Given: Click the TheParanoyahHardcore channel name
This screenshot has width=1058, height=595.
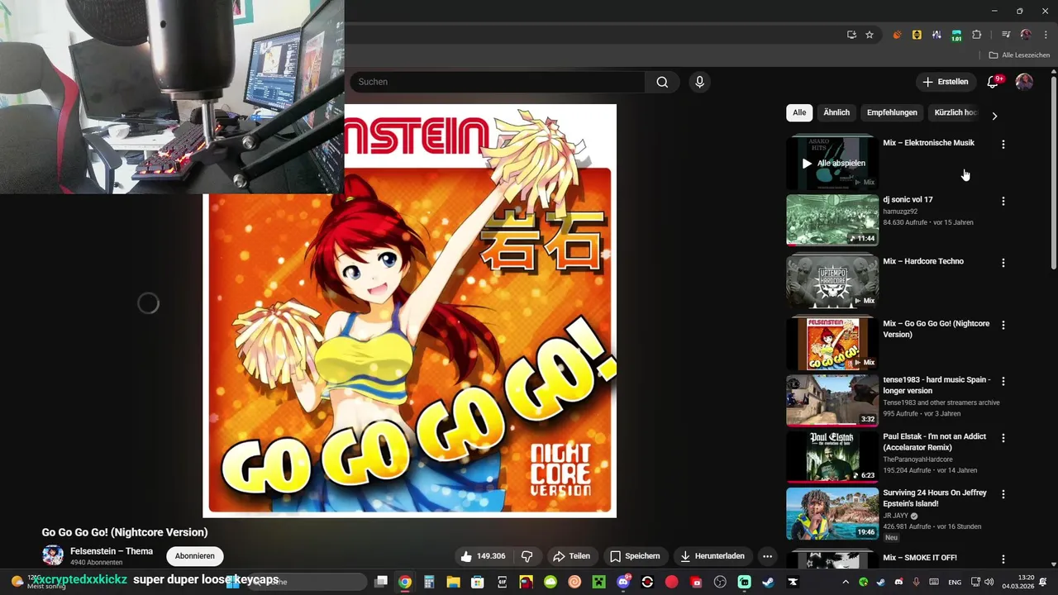Looking at the screenshot, I should pyautogui.click(x=917, y=459).
